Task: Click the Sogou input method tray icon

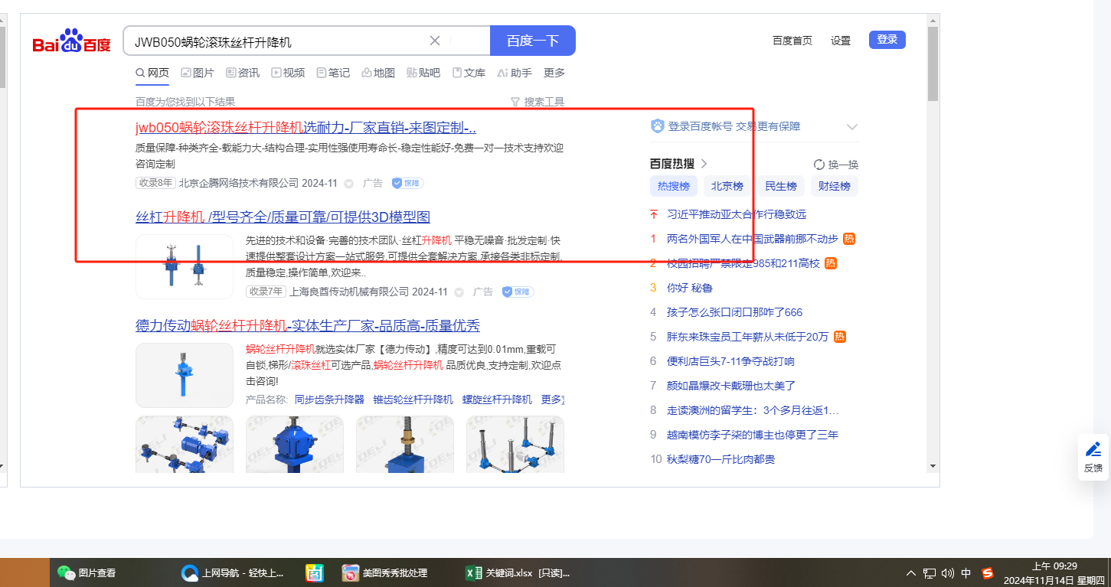Action: point(988,573)
